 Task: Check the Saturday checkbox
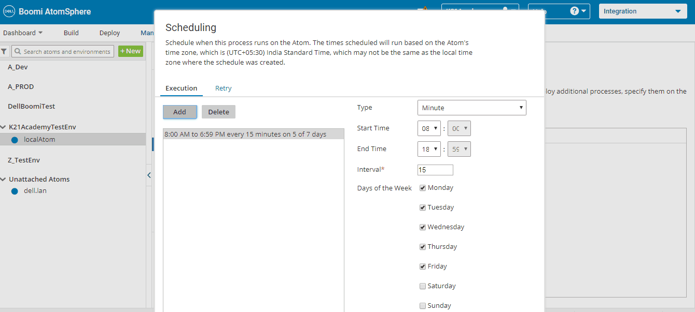tap(423, 286)
